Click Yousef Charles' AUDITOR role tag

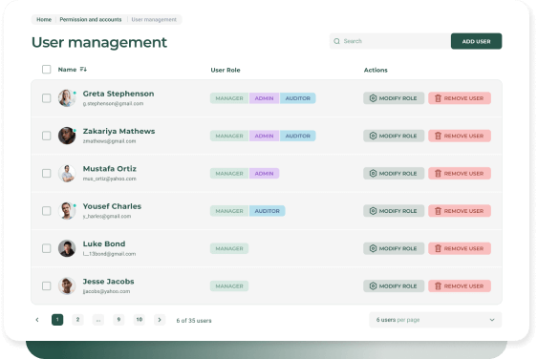coord(268,211)
